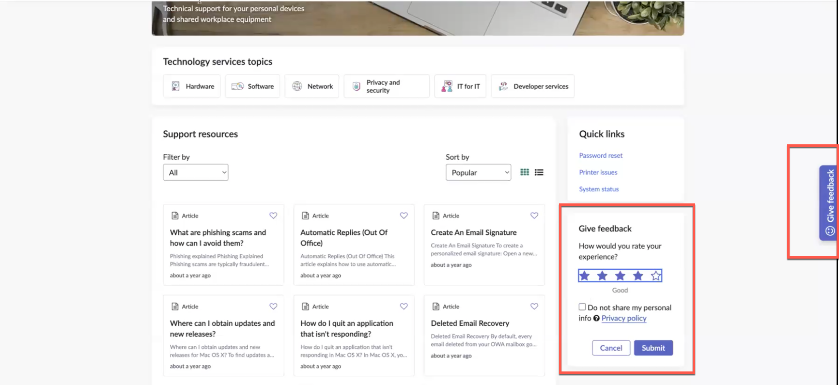Favorite the Deleted Email Recovery article
Image resolution: width=839 pixels, height=385 pixels.
coord(534,307)
